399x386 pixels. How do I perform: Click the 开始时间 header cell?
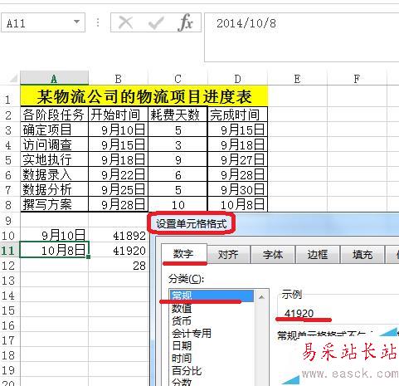118,115
